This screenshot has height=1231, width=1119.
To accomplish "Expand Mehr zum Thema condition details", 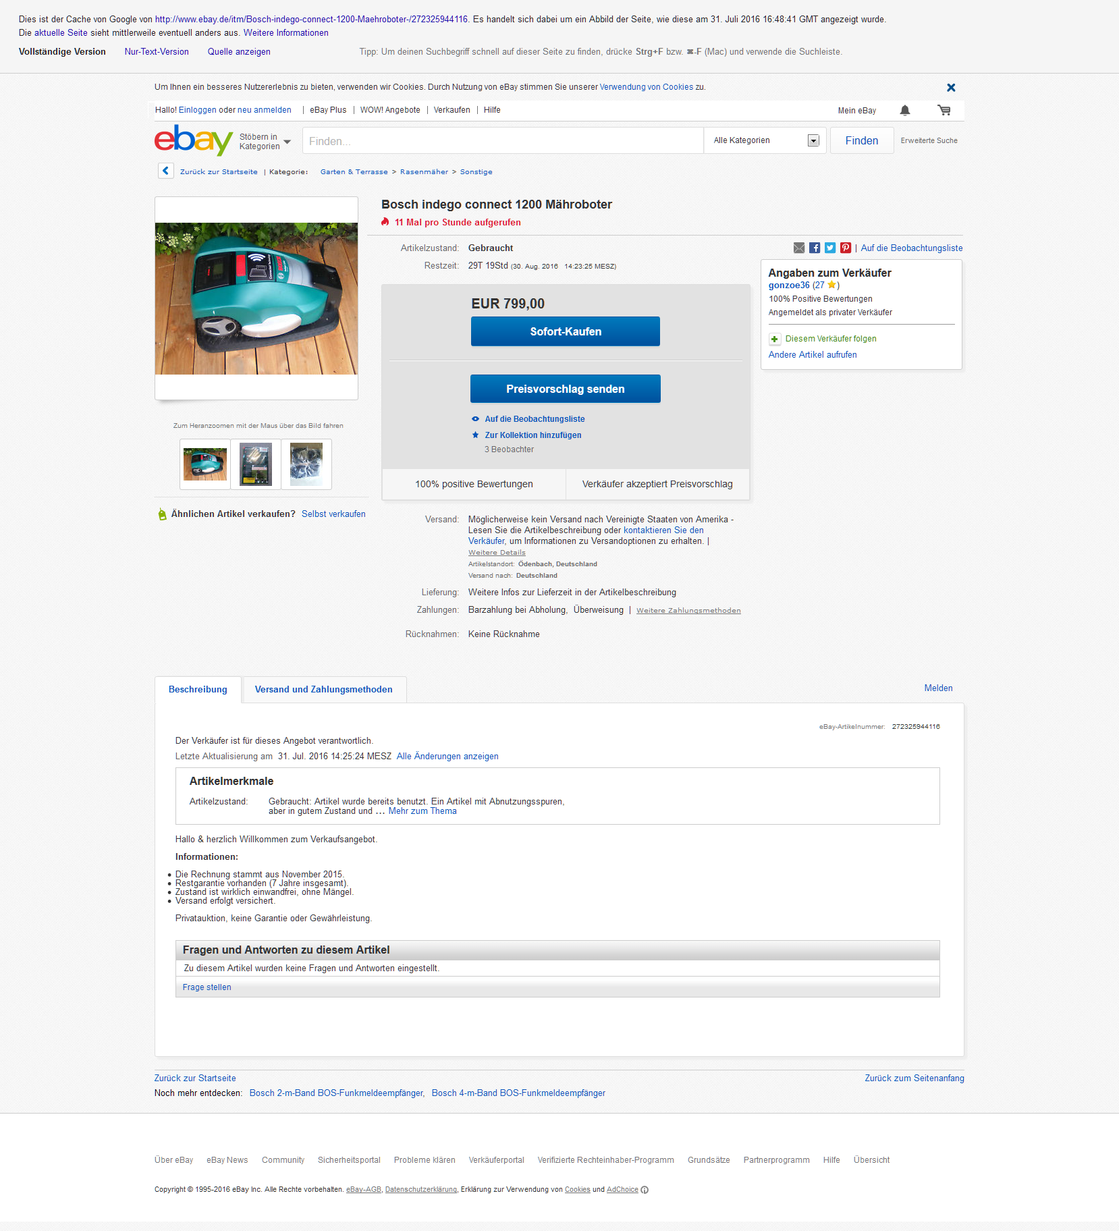I will coord(422,811).
